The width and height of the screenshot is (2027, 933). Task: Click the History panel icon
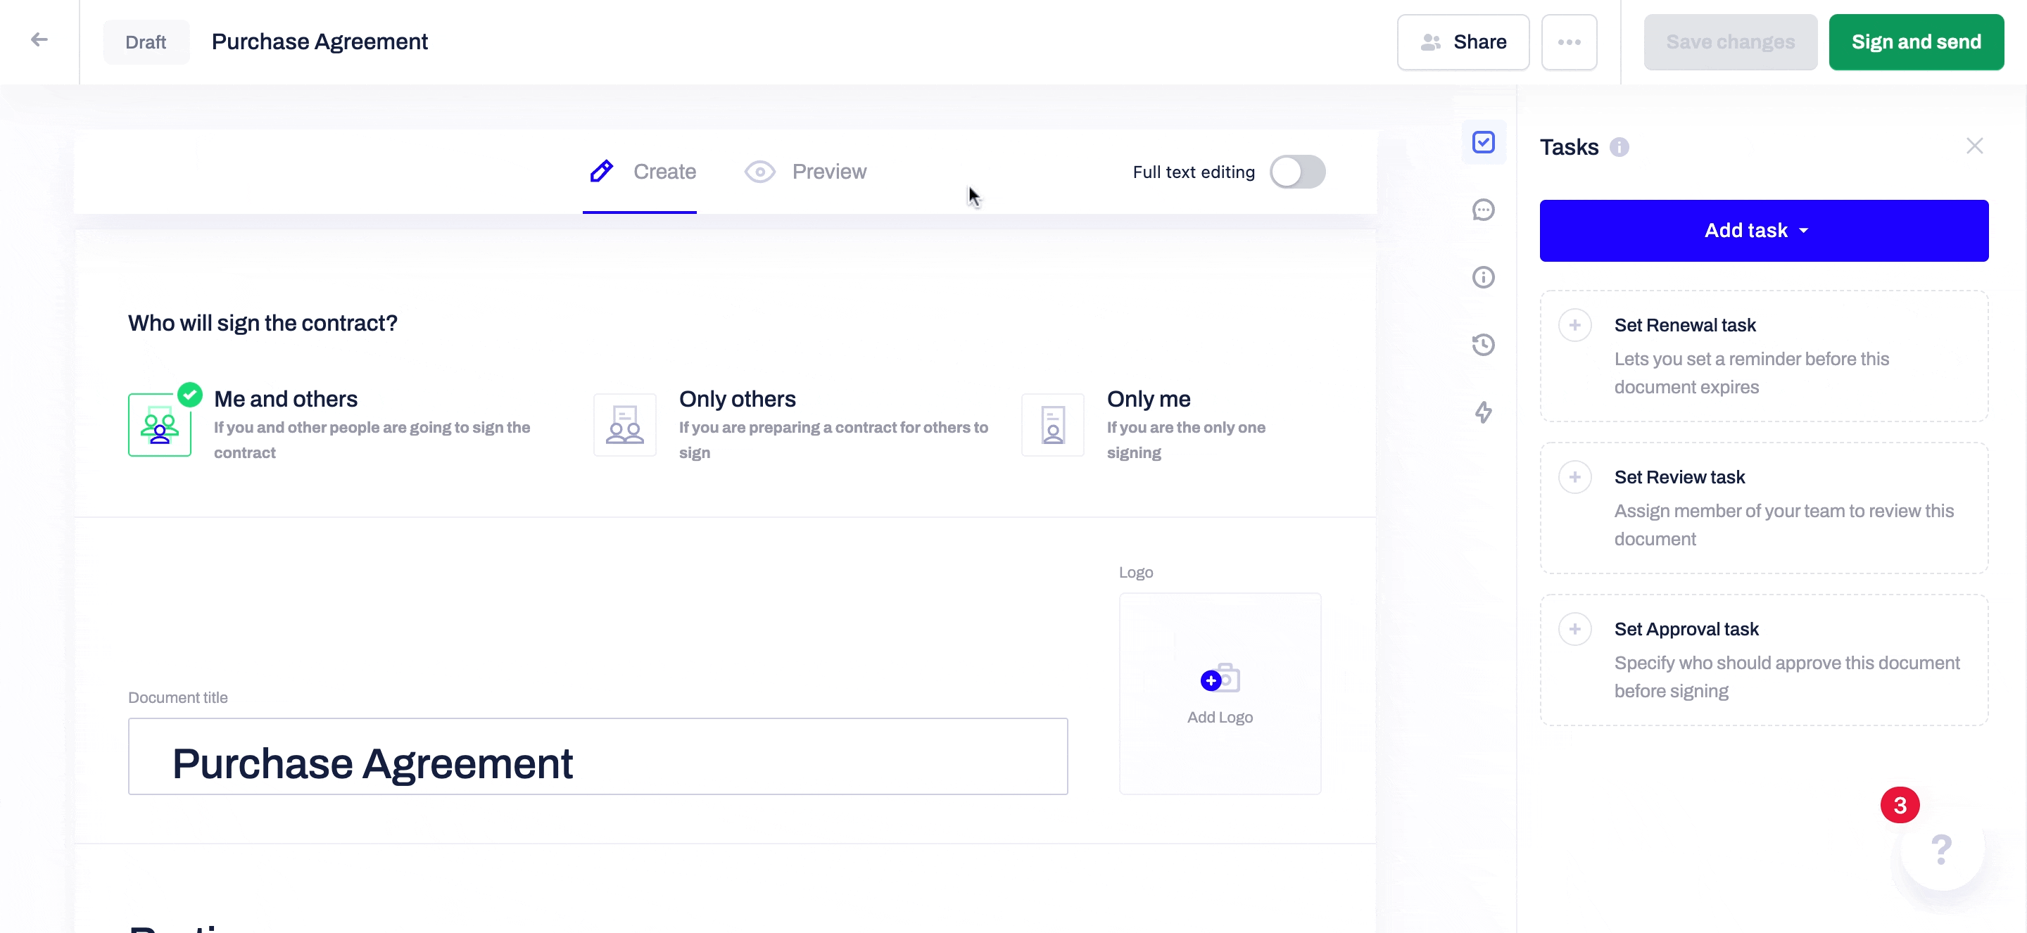(x=1483, y=344)
